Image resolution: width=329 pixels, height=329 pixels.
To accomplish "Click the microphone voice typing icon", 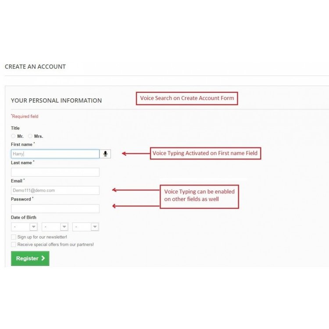I will click(x=105, y=154).
